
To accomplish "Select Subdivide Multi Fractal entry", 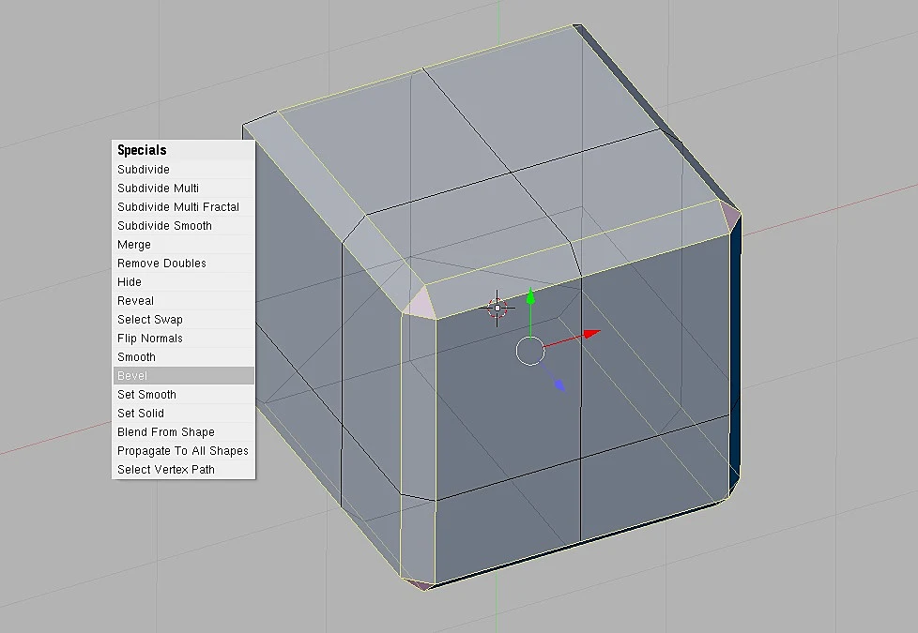I will coord(183,207).
